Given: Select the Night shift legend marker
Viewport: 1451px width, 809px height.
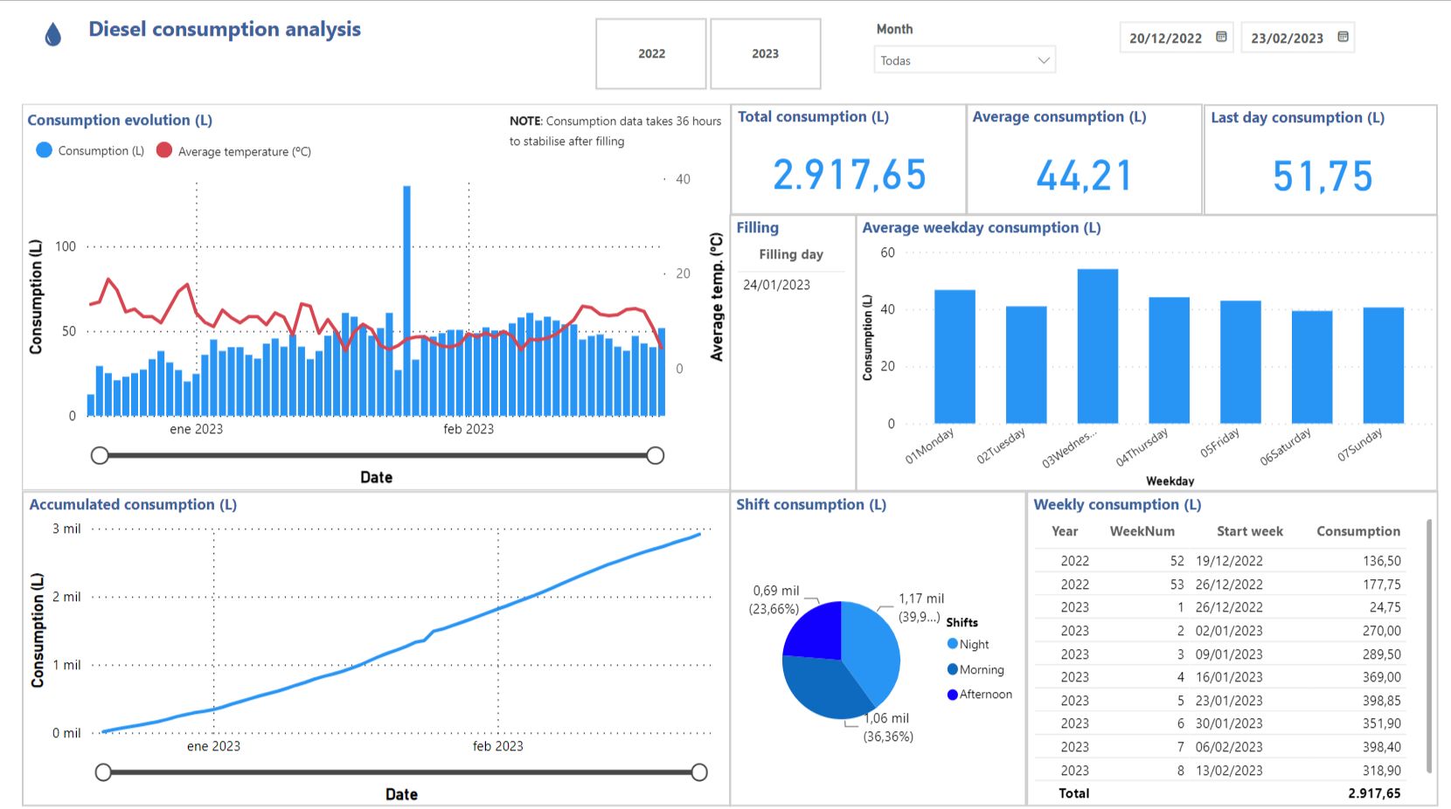Looking at the screenshot, I should [953, 644].
